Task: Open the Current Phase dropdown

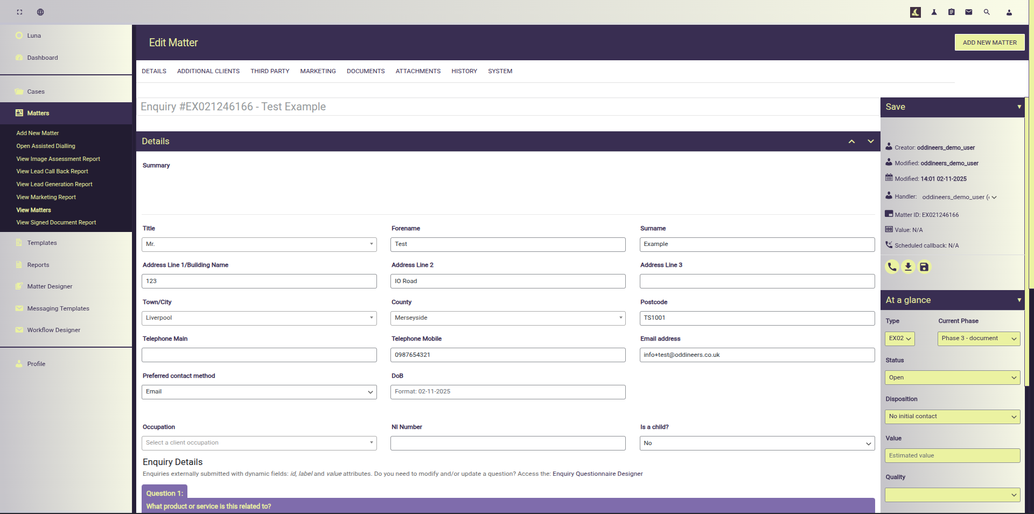Action: [x=979, y=339]
